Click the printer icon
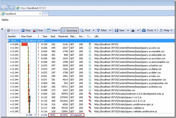 pyautogui.click(x=133, y=31)
